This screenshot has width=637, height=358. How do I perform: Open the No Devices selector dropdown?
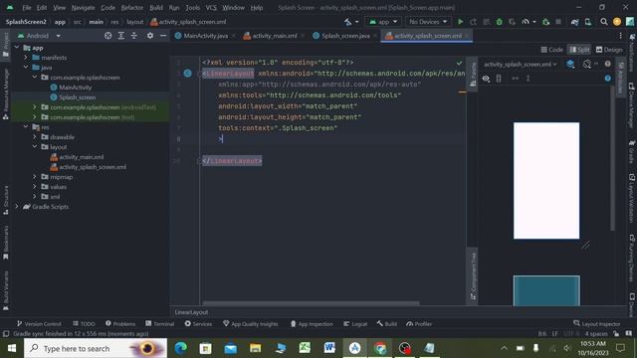(x=428, y=22)
